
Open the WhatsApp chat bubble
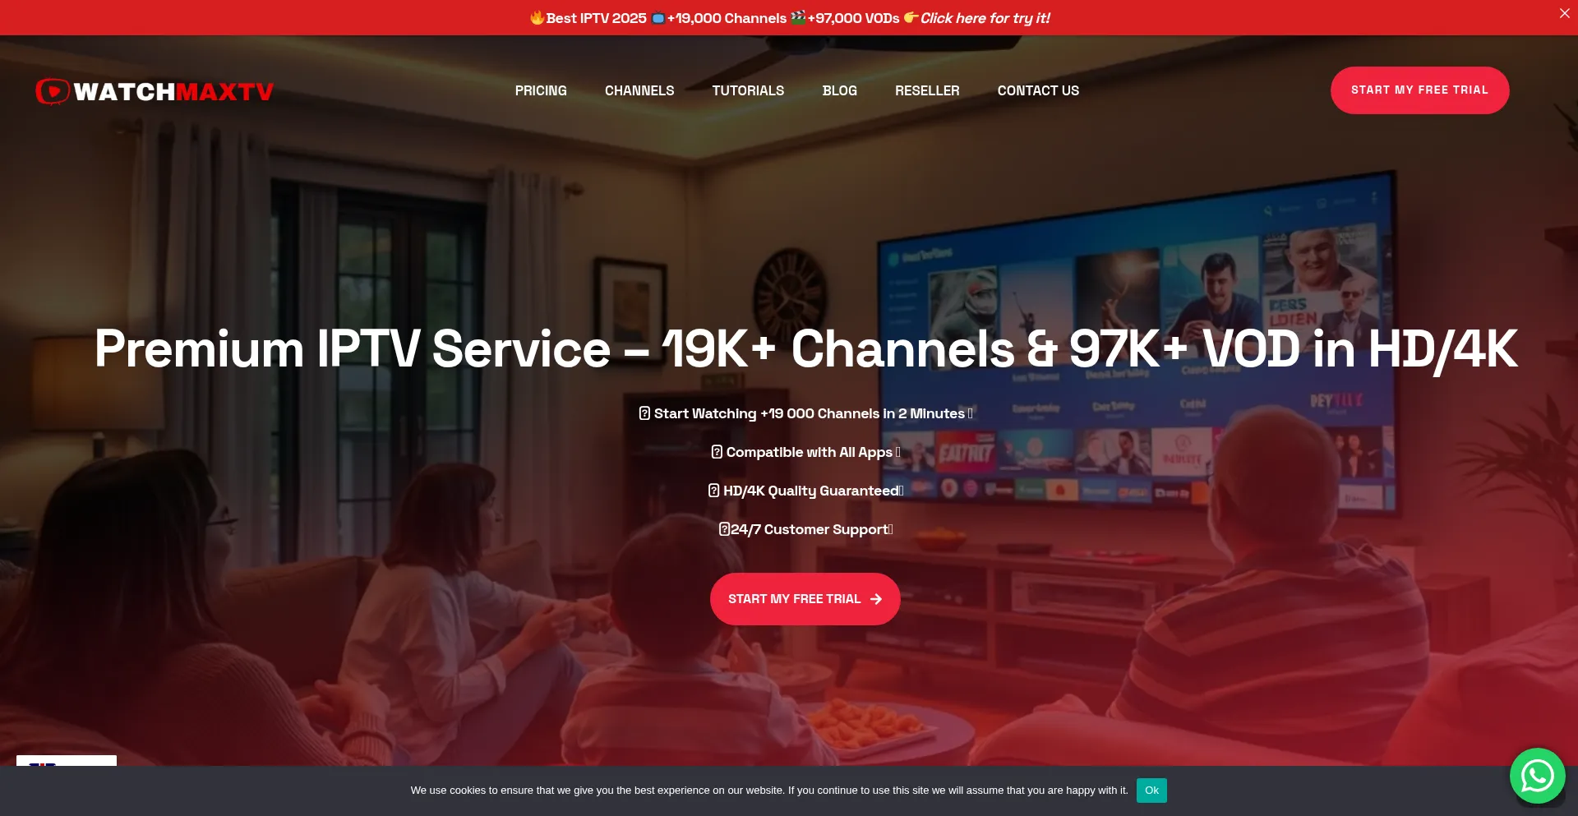[1537, 776]
